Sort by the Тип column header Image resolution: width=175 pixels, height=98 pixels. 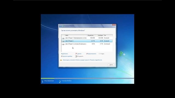coord(108,35)
